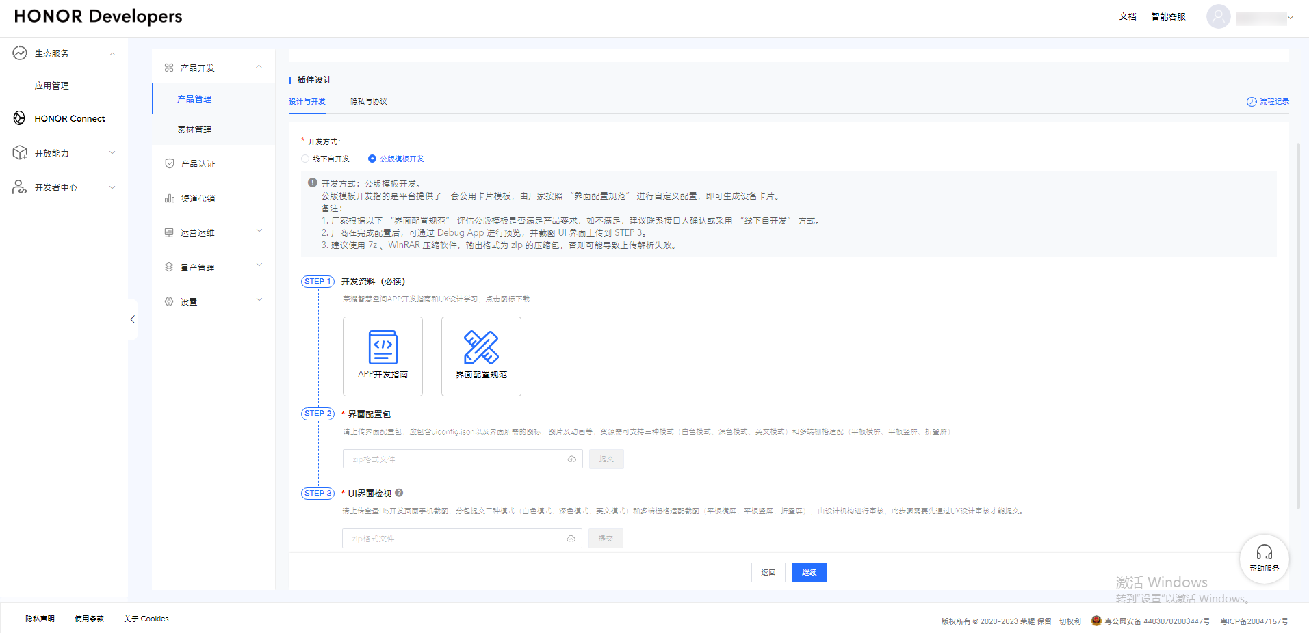Open 文档 from the top menu
Image resolution: width=1309 pixels, height=633 pixels.
pos(1127,17)
